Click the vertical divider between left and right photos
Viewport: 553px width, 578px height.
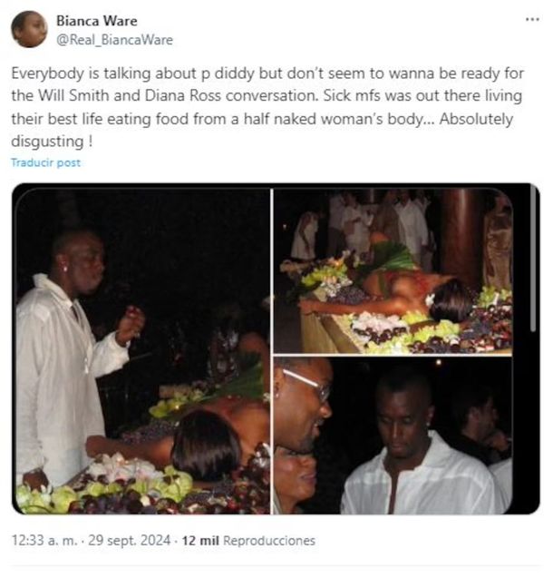coord(272,349)
